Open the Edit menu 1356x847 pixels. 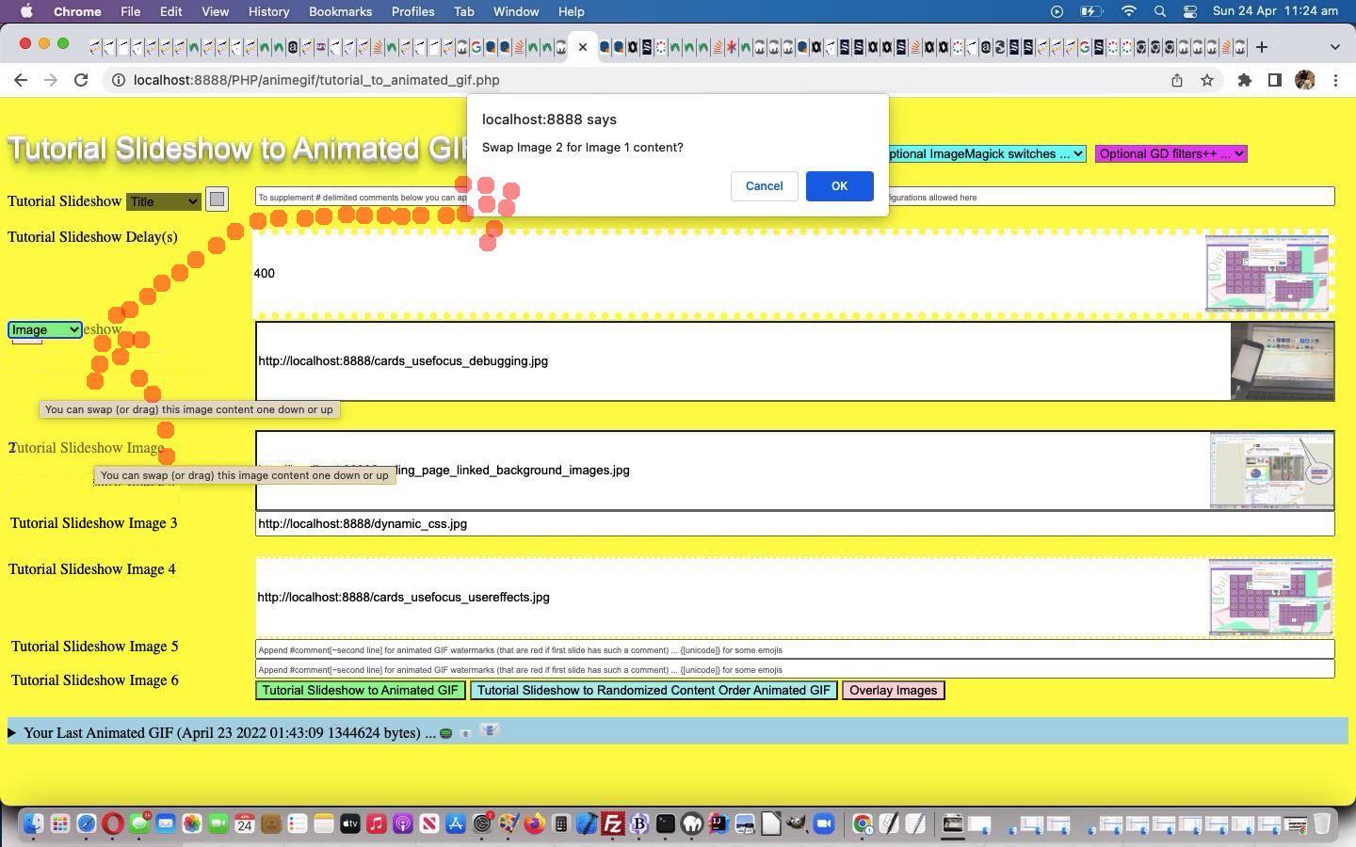tap(170, 11)
